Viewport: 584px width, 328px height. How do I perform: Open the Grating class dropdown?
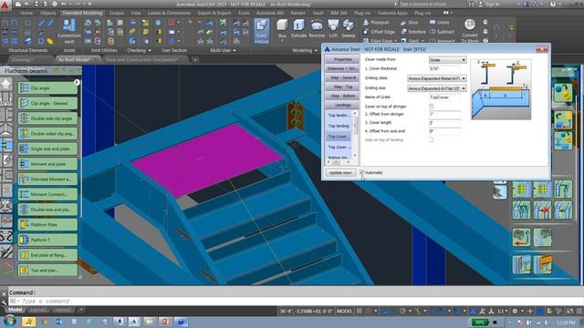[x=437, y=78]
